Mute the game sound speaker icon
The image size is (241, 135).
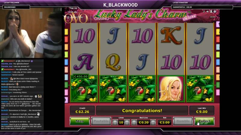click(x=208, y=12)
